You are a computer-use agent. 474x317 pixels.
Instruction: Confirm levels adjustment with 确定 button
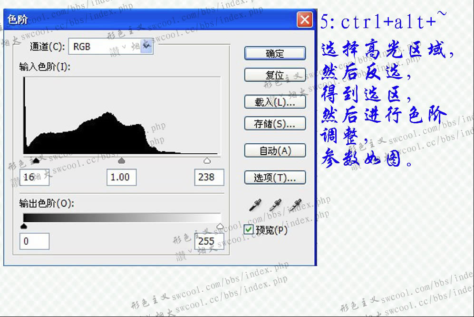[275, 53]
